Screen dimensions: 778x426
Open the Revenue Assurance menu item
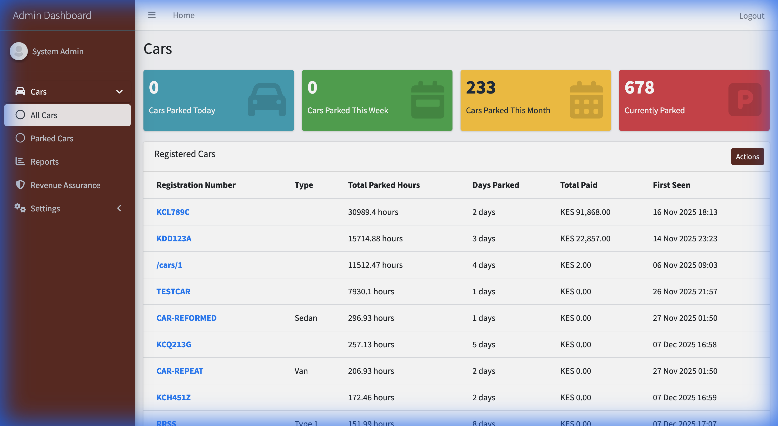pyautogui.click(x=67, y=185)
